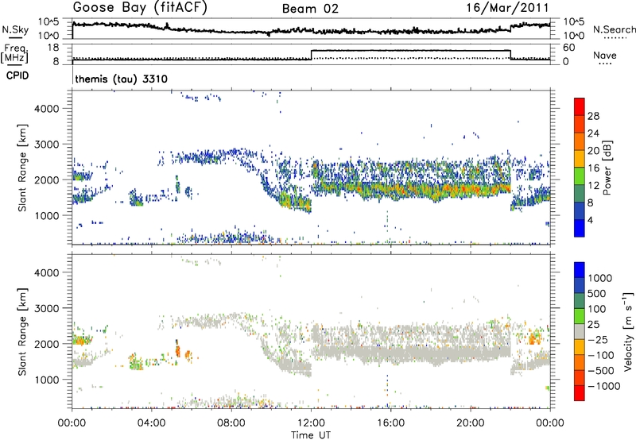Click the "Slant Range [km]" label of velocity panel

pos(22,331)
